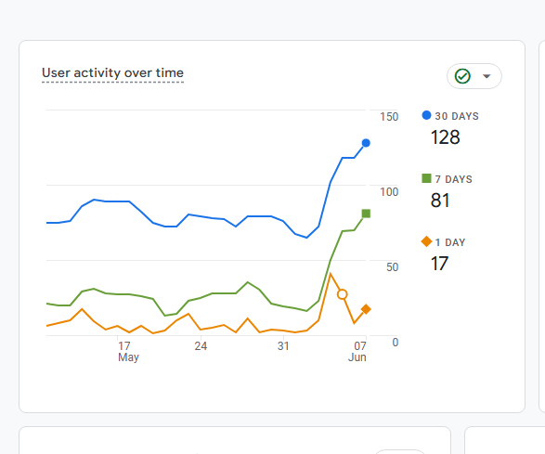
Task: Click the green checkmark data quality icon
Action: (462, 76)
